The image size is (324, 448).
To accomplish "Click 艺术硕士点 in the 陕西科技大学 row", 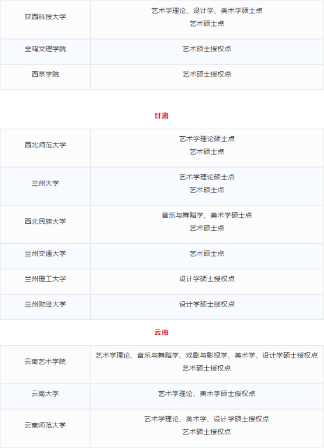I will point(207,24).
